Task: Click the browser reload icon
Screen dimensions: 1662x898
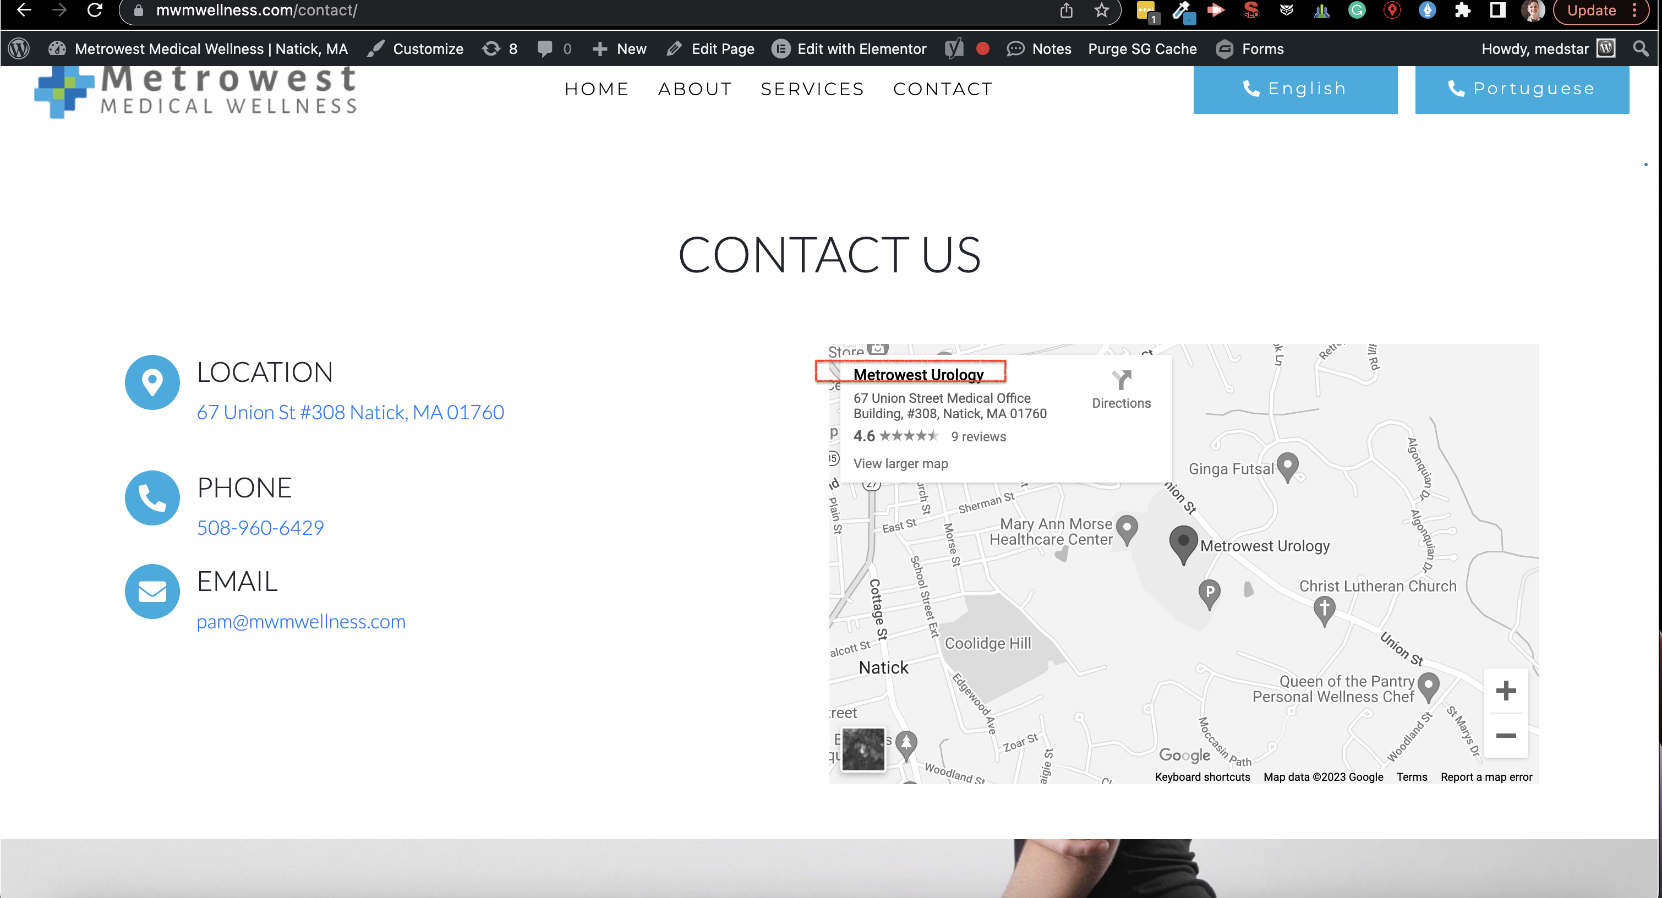Action: click(x=95, y=10)
